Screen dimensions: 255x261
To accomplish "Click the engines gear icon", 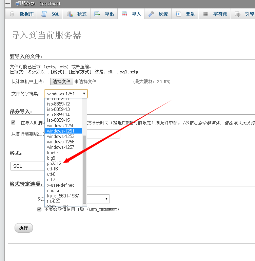I will (238, 14).
